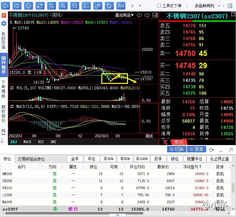Expand sidebar with bottom down arrow
This screenshot has height=217, width=236.
(2, 142)
